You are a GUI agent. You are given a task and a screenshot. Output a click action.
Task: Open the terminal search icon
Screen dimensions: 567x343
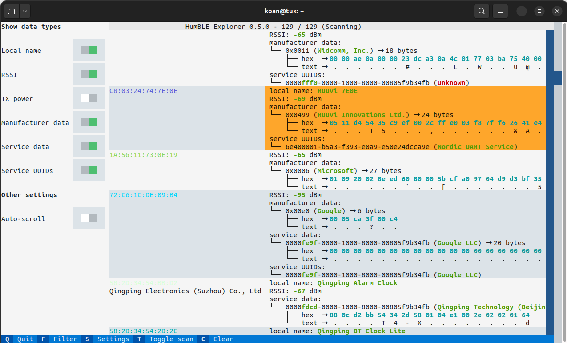[x=482, y=11]
